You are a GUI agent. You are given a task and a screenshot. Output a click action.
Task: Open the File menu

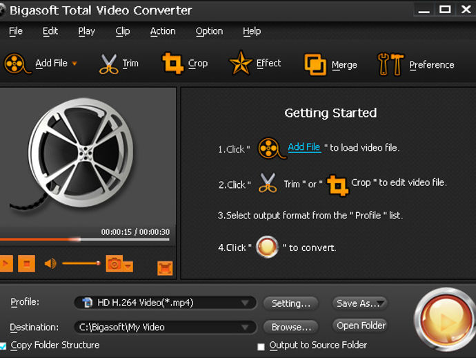[16, 31]
